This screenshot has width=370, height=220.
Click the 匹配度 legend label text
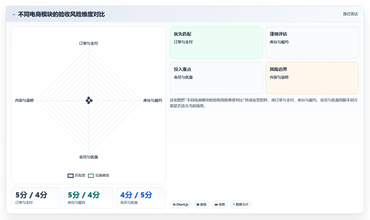(80, 175)
